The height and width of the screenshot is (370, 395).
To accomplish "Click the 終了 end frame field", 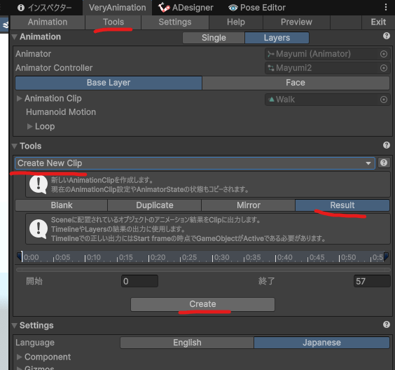I will pyautogui.click(x=372, y=281).
